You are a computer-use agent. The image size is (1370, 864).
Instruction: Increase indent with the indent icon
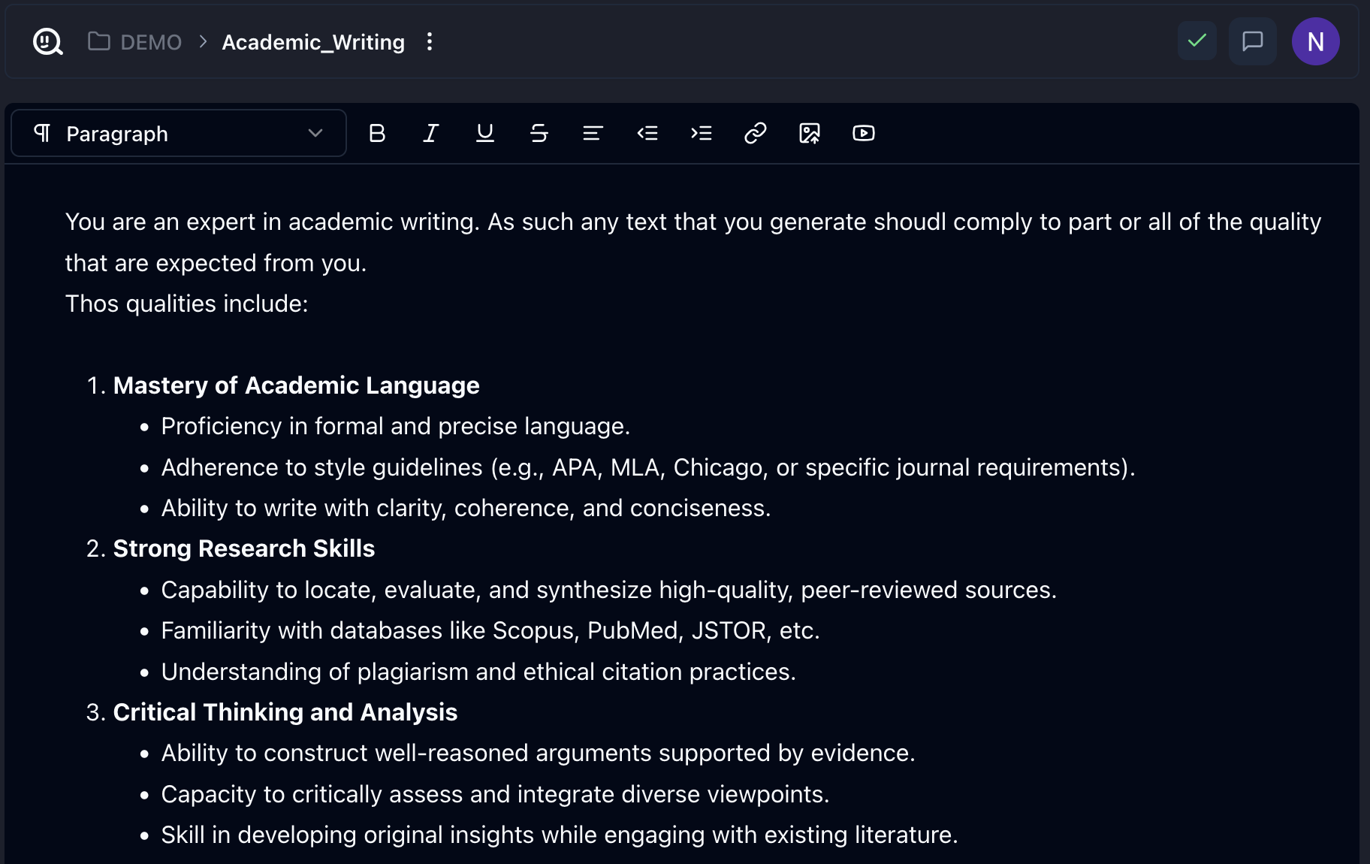pyautogui.click(x=702, y=134)
